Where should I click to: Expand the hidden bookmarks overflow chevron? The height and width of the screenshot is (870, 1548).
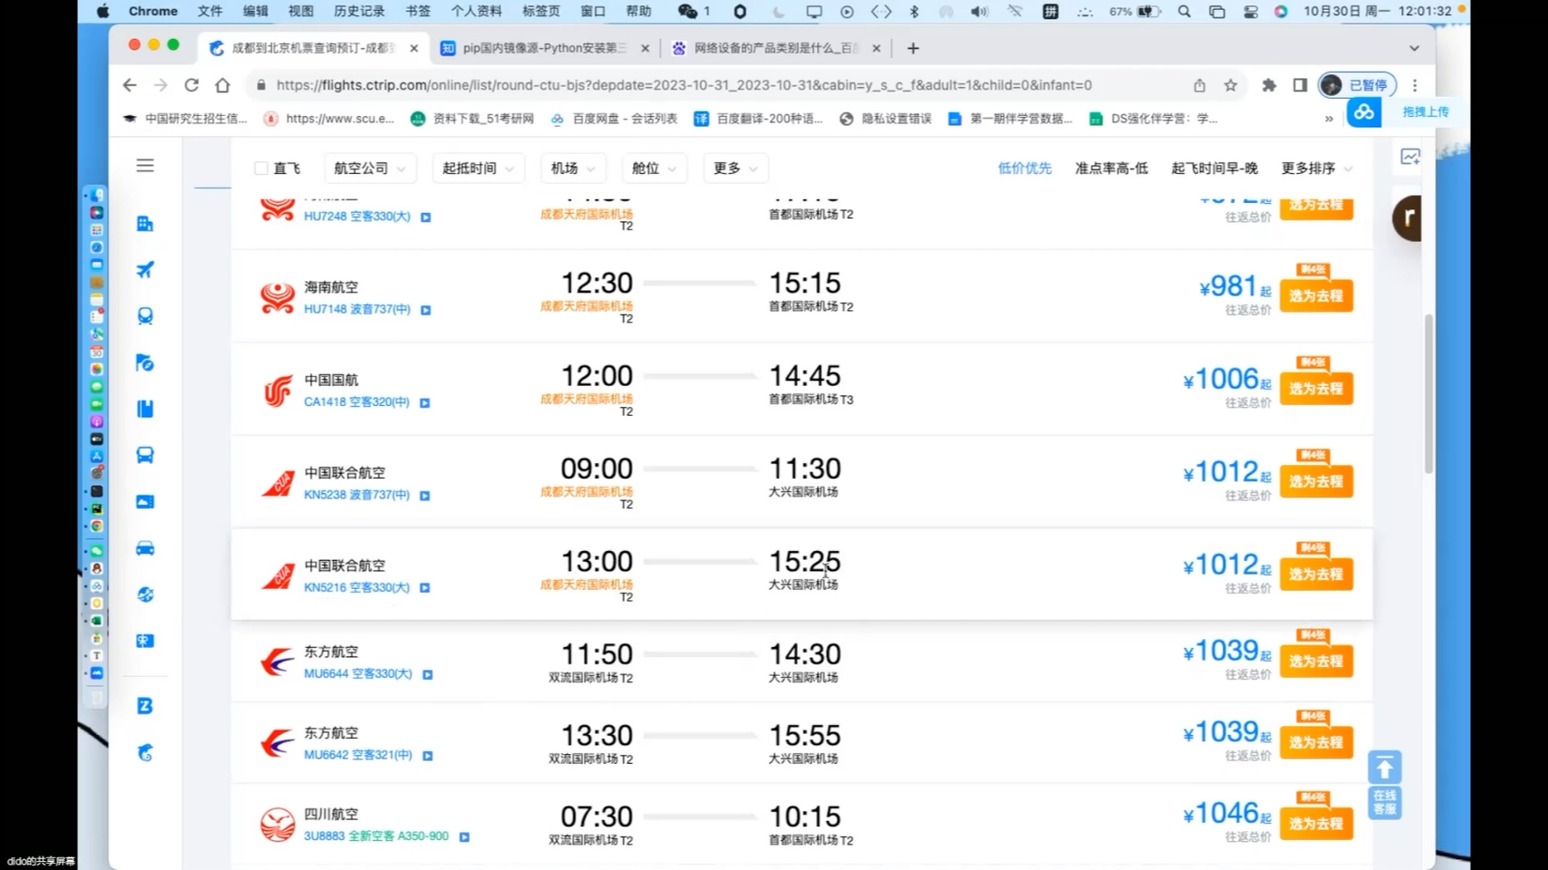pyautogui.click(x=1329, y=119)
